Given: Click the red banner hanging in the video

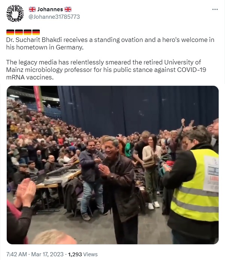Looking at the screenshot, I should click(38, 99).
